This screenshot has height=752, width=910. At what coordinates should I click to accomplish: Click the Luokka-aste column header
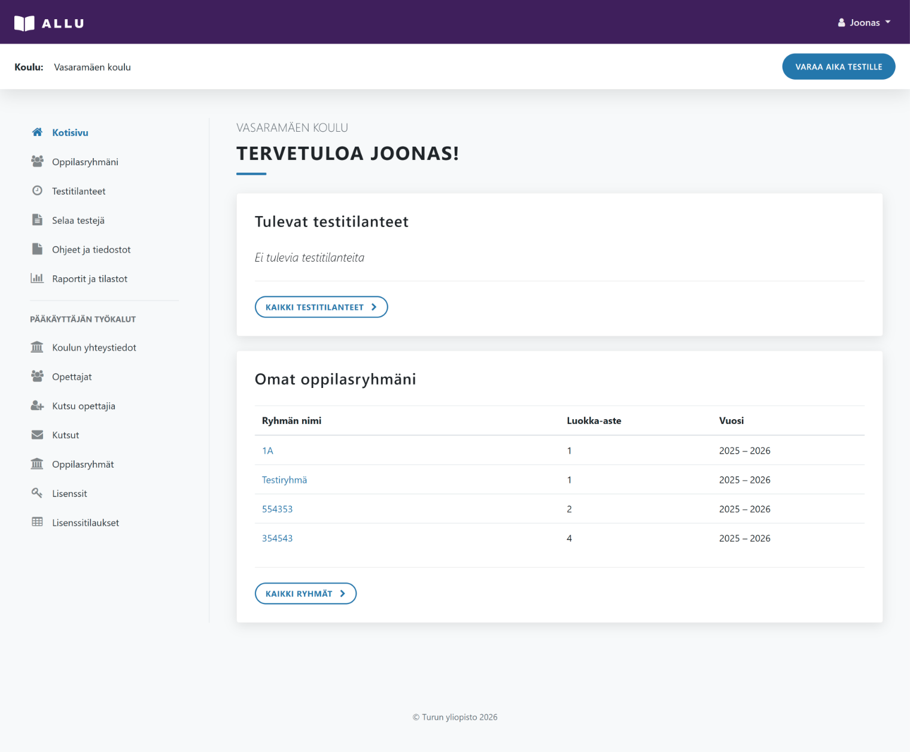(x=594, y=421)
